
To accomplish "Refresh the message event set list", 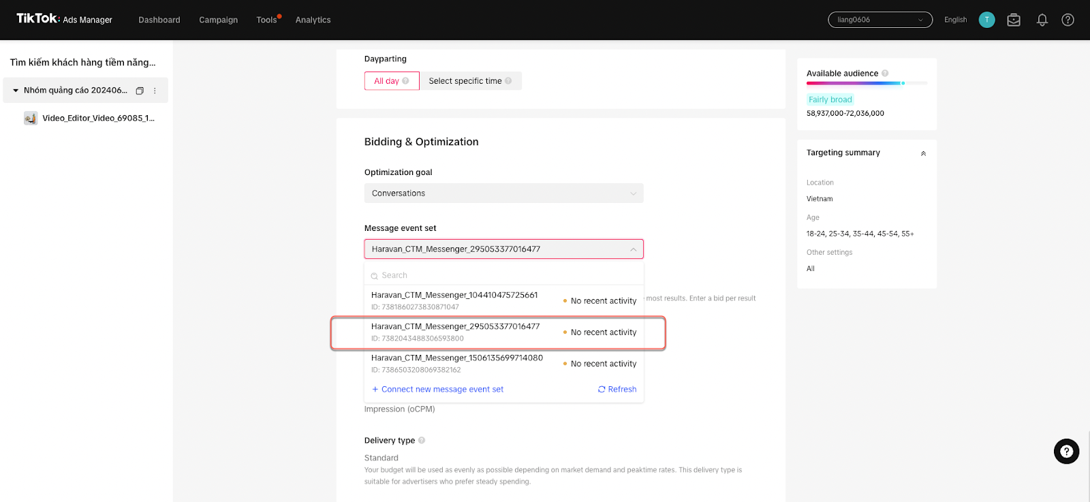I will coord(617,390).
